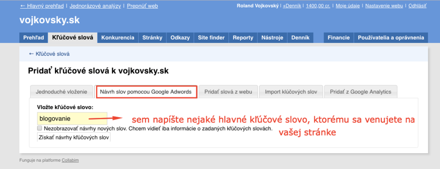Focus the keyword input containing blogovanie
The width and height of the screenshot is (440, 169).
pos(72,118)
